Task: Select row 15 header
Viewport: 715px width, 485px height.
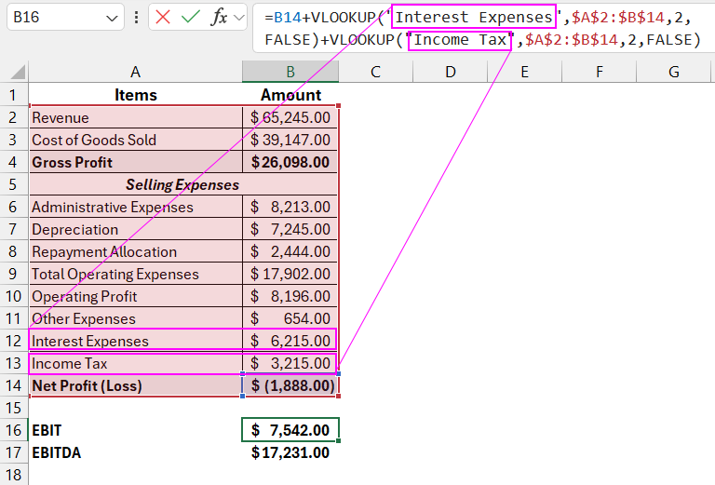Action: pos(13,408)
